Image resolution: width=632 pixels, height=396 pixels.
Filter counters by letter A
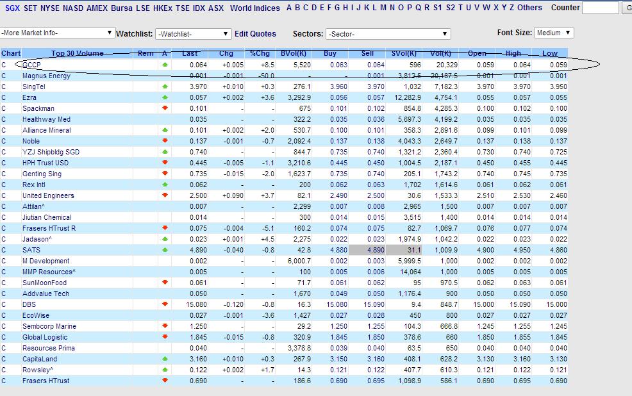289,8
